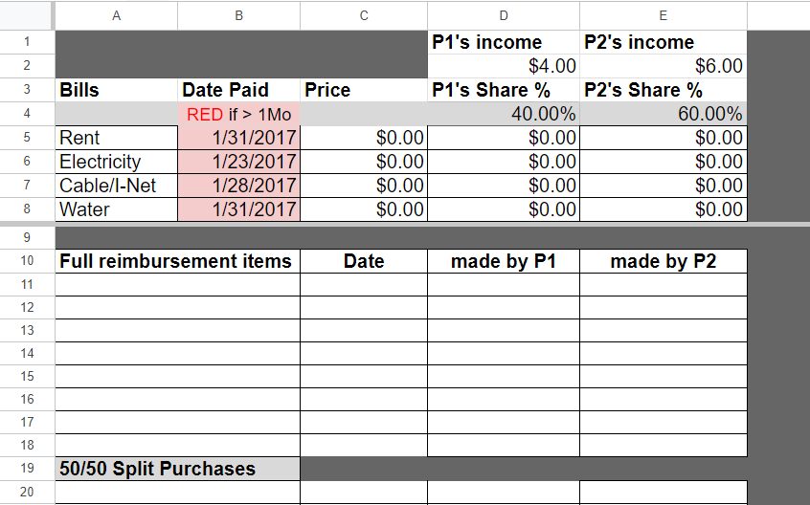The image size is (810, 505).
Task: Select the 'RED if > 1Mo' cell
Action: [x=238, y=114]
